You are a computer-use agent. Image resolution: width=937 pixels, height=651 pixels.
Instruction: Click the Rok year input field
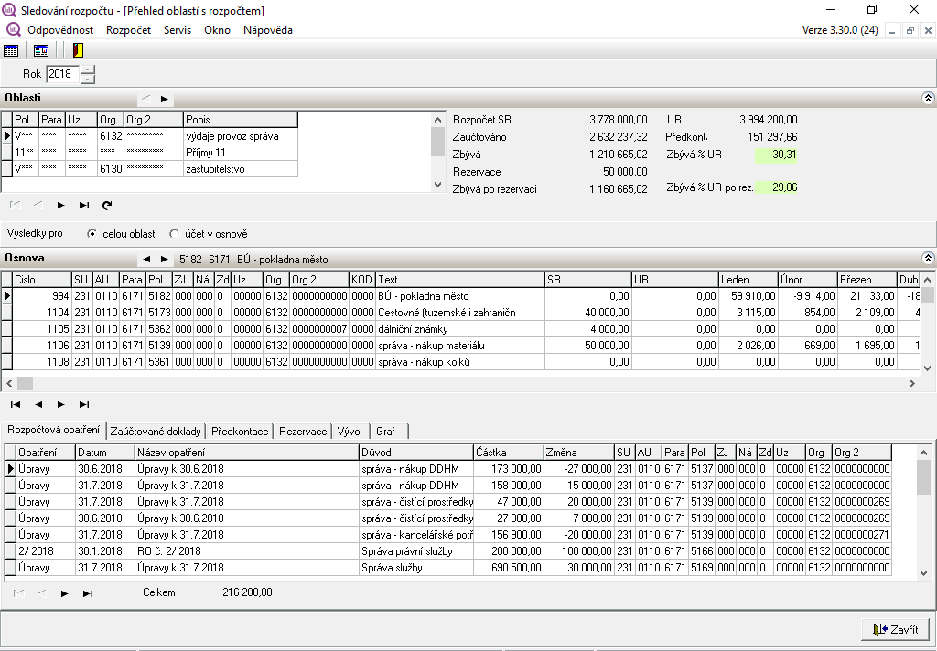63,74
